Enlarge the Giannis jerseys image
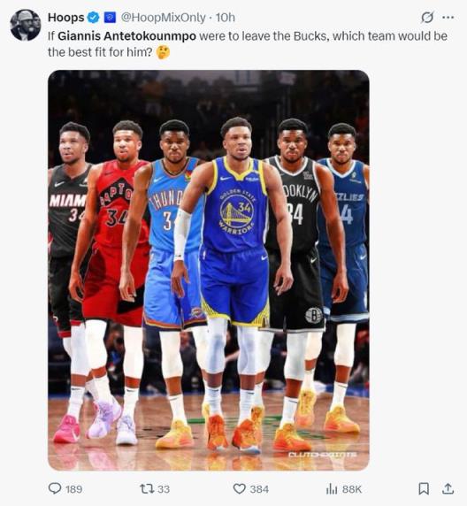The image size is (467, 506). coord(209,271)
